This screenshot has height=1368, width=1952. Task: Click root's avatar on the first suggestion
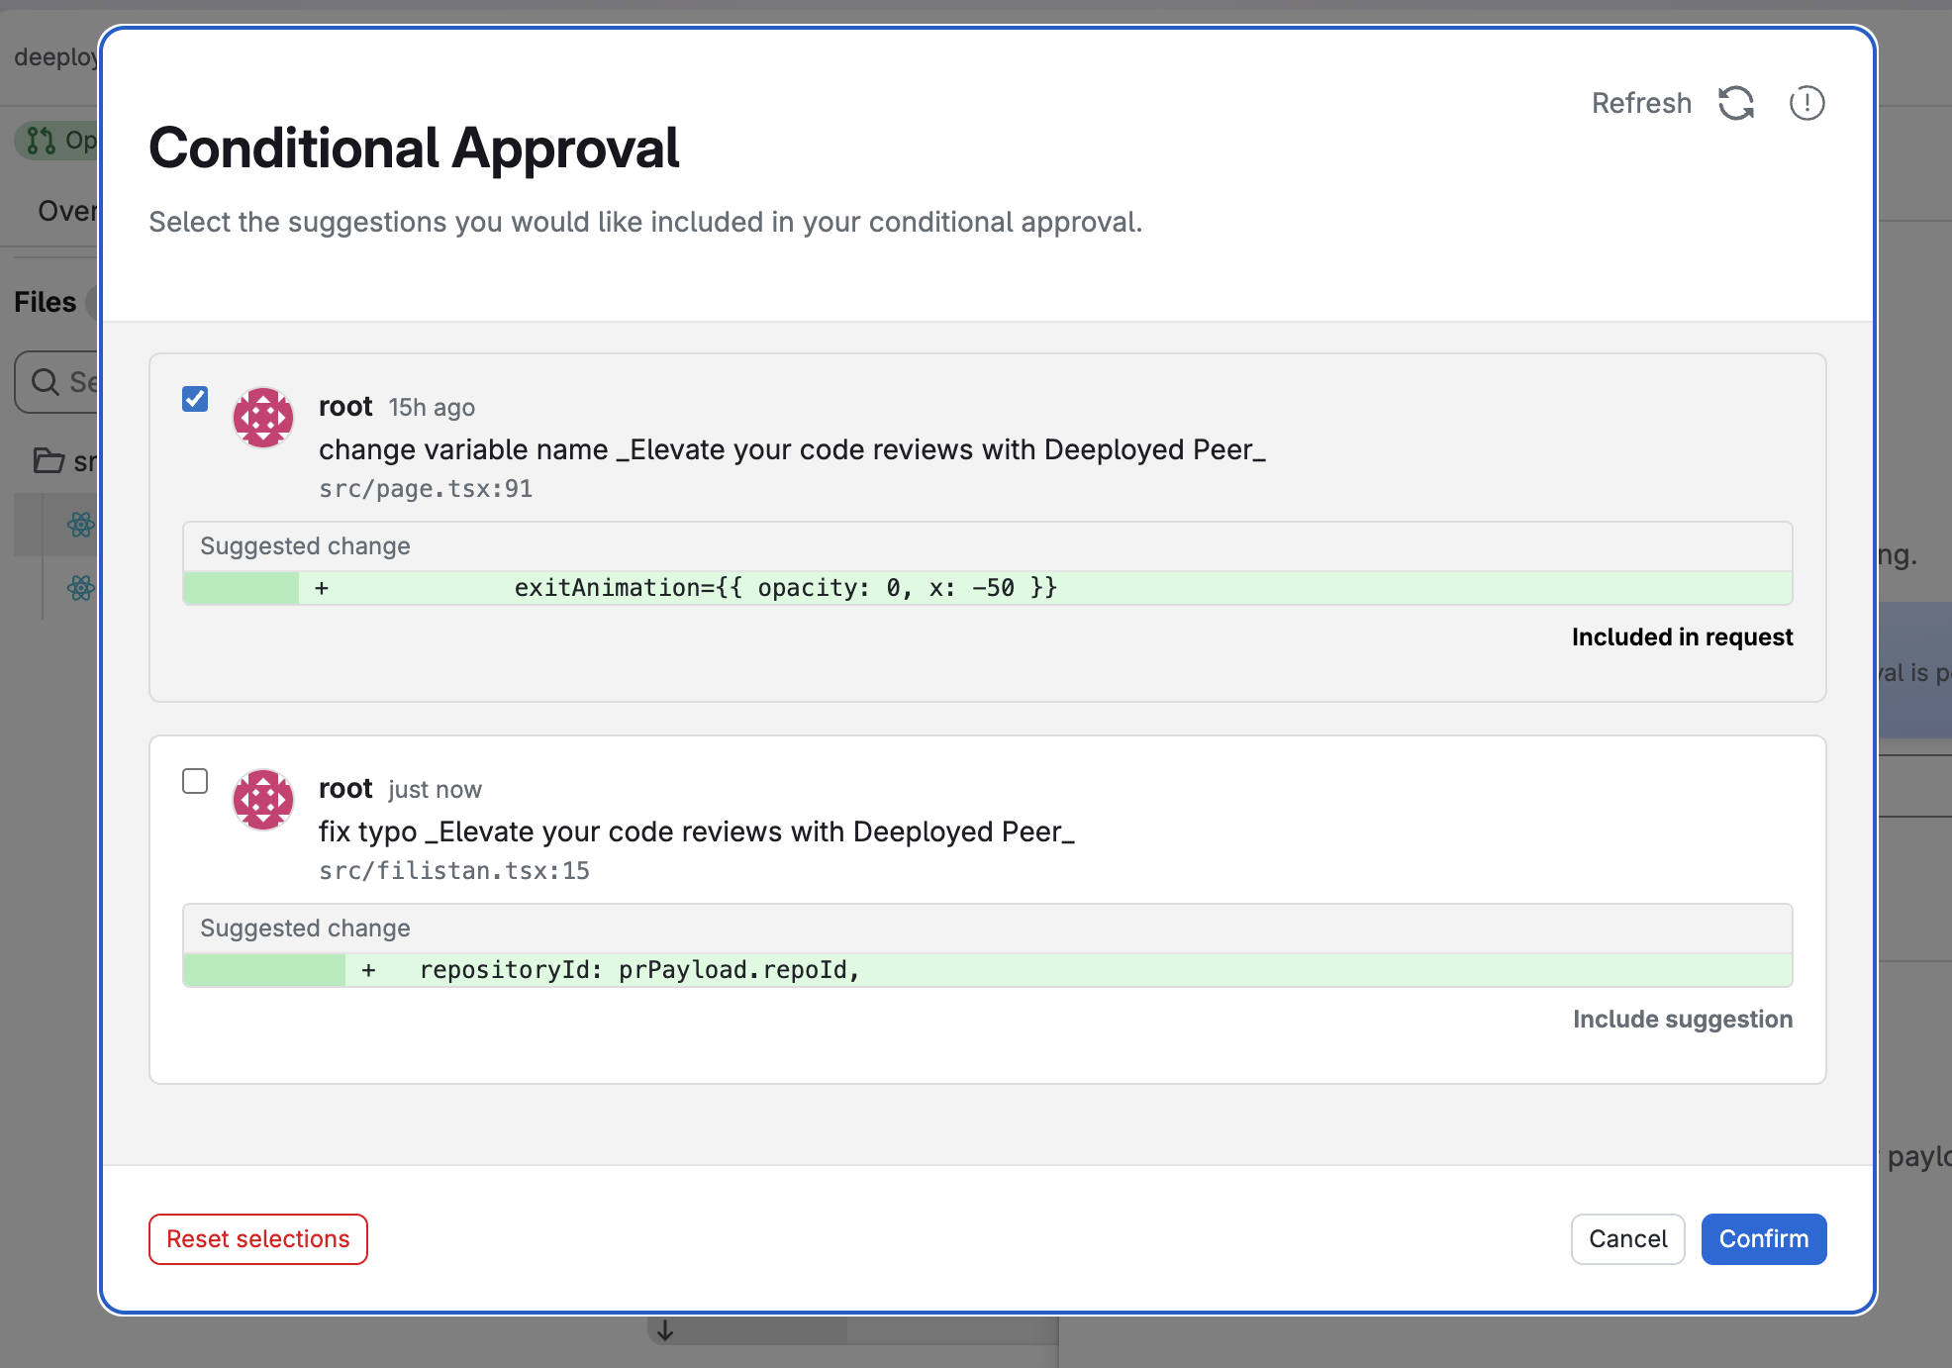tap(263, 418)
